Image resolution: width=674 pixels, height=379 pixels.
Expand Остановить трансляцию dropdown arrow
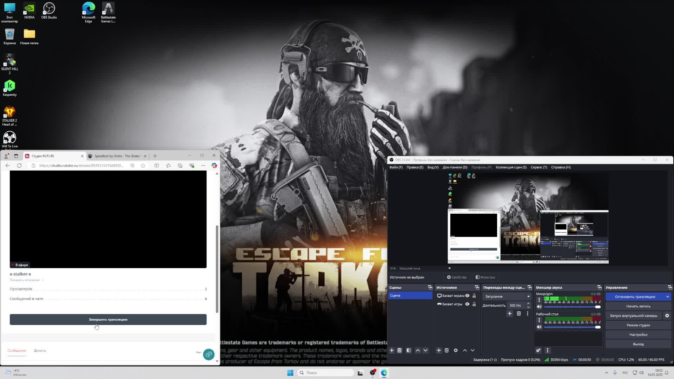point(667,297)
